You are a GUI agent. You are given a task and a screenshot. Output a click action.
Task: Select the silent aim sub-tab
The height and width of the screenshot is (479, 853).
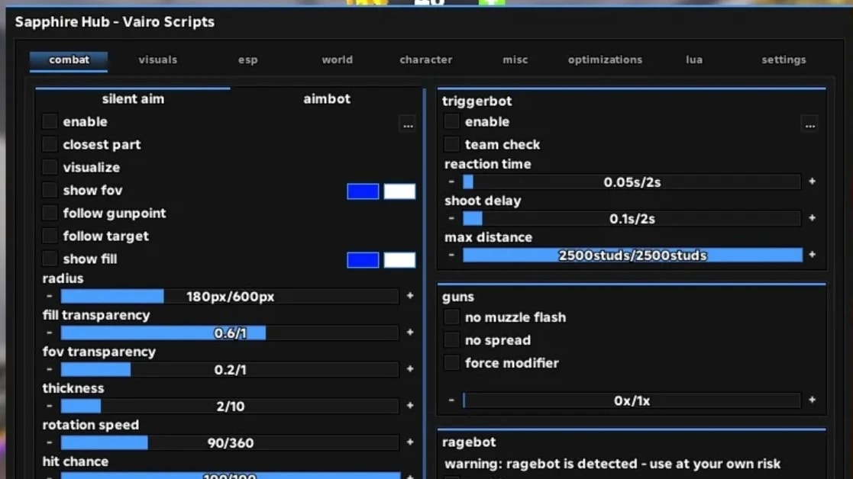134,99
